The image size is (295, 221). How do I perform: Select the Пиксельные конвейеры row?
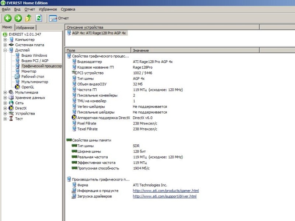[x=97, y=95]
